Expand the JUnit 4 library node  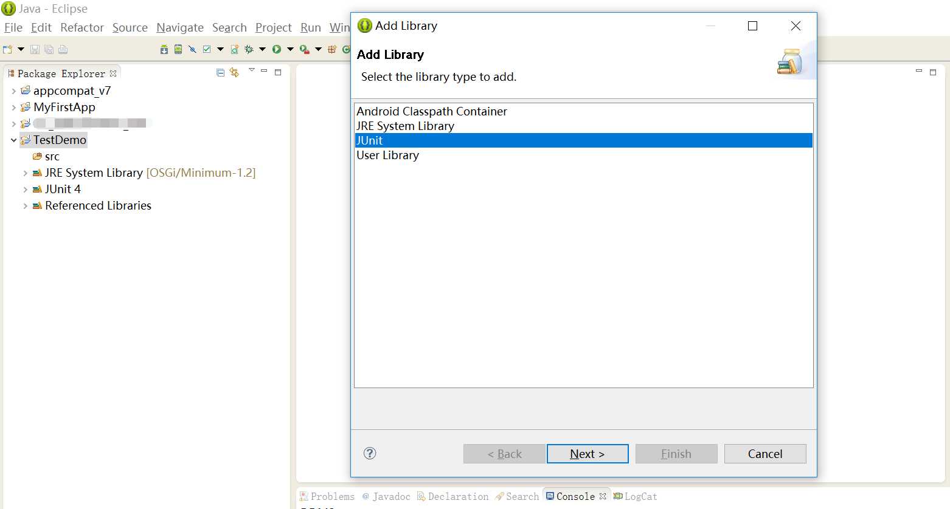[25, 190]
